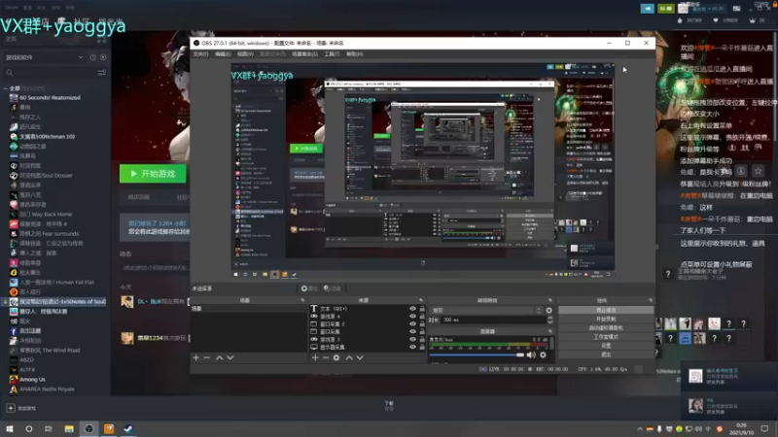Image resolution: width=778 pixels, height=437 pixels.
Task: Hide the 游戏源 4 source with its eye
Action: tap(412, 317)
